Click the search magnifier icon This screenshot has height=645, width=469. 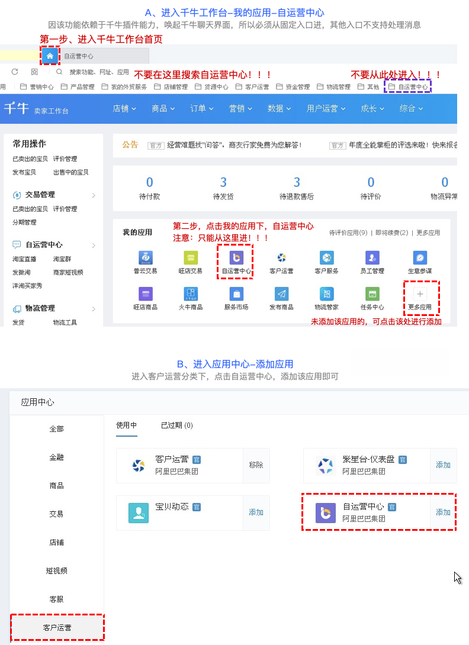[x=59, y=72]
